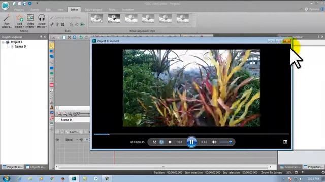Screen dimensions: 325x182
Task: Pin the Projects explorer panel
Action: click(x=41, y=37)
